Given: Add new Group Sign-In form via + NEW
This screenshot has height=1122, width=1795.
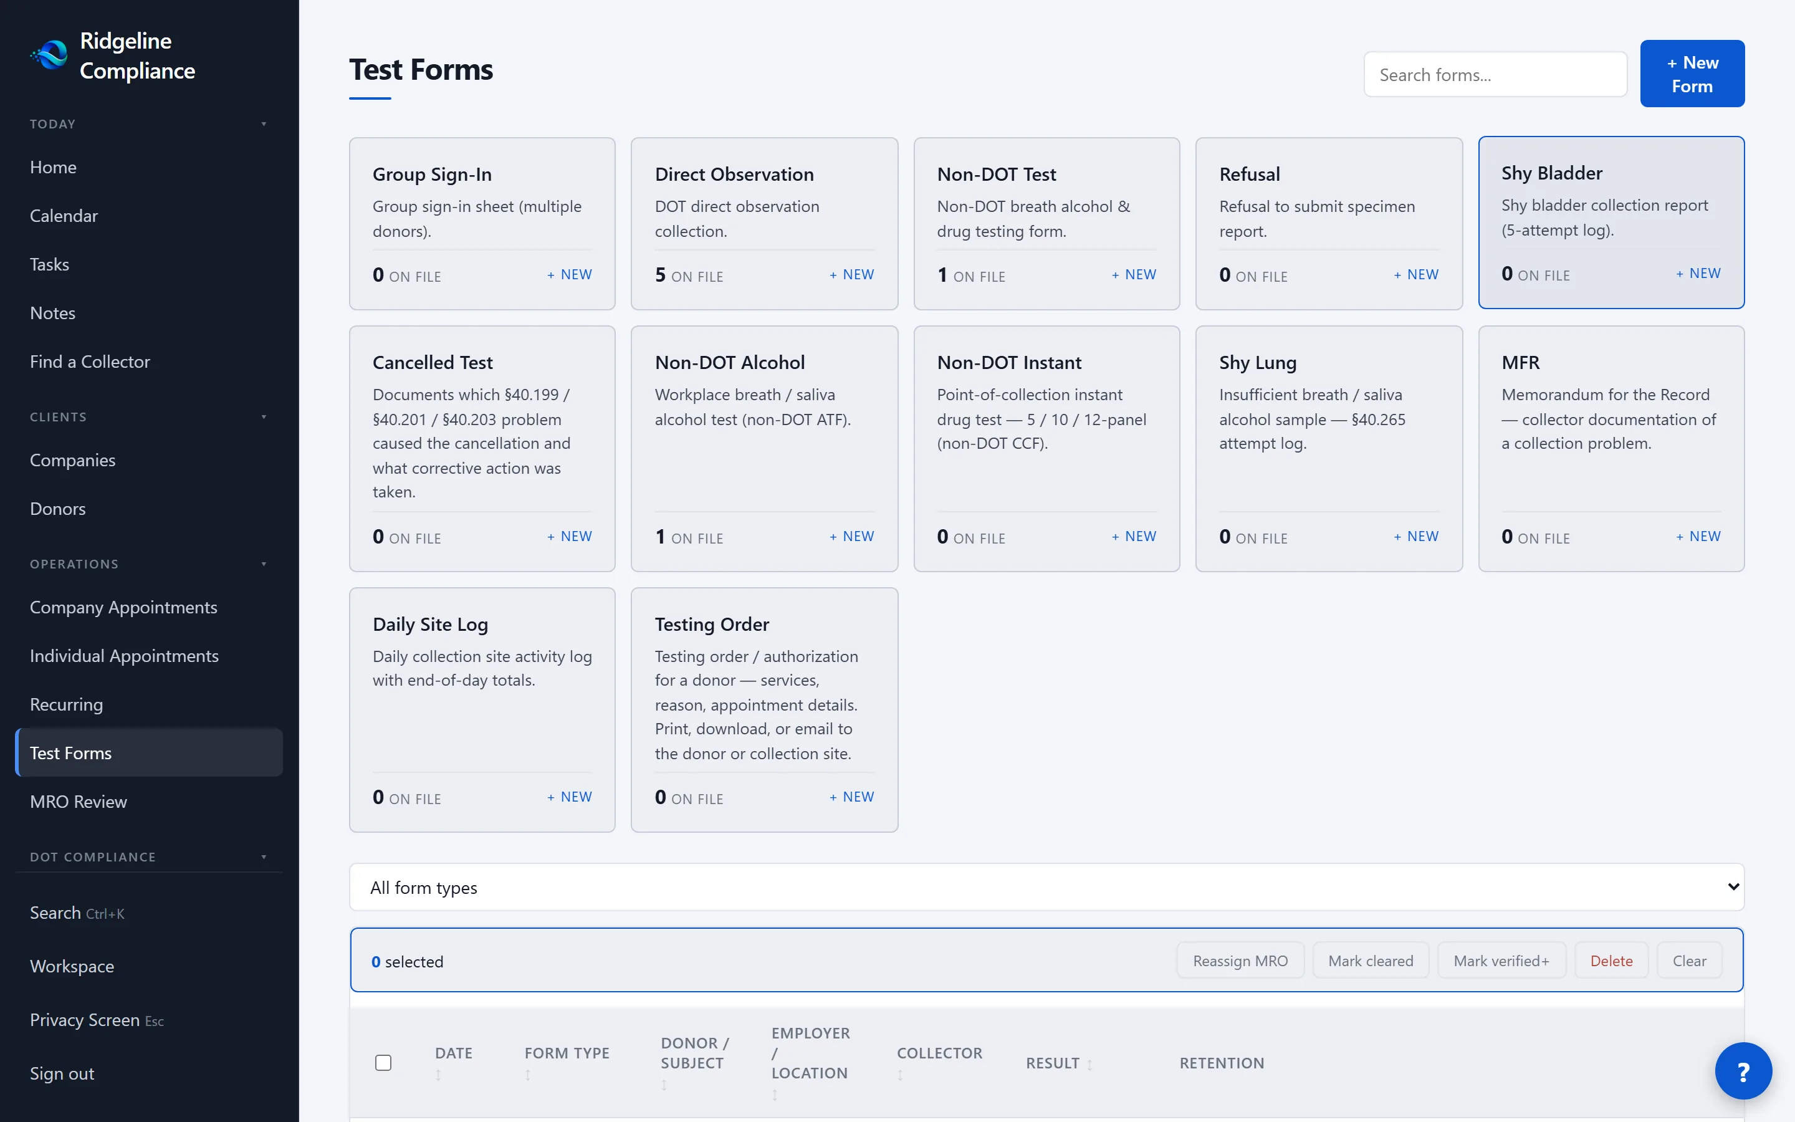Looking at the screenshot, I should point(569,274).
